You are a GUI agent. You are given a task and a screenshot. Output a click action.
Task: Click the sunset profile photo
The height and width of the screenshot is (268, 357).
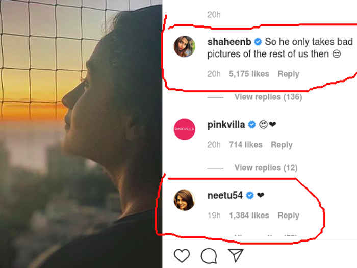coord(81,134)
